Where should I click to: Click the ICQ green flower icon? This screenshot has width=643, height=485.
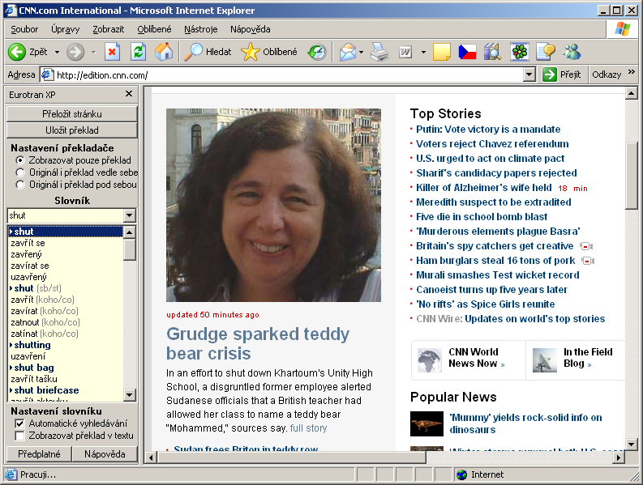click(x=520, y=52)
